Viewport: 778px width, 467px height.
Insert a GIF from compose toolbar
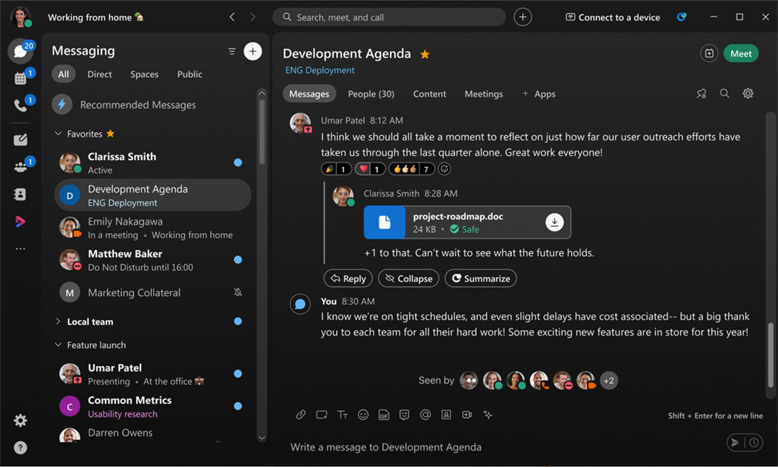point(384,415)
